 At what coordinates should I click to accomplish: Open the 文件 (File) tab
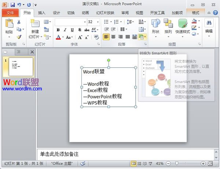(x=10, y=13)
